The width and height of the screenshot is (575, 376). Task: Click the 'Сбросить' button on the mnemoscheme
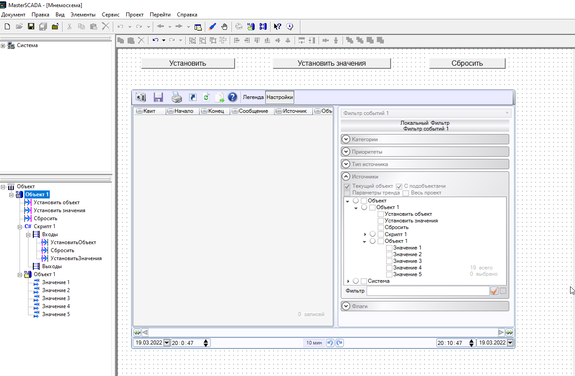467,63
